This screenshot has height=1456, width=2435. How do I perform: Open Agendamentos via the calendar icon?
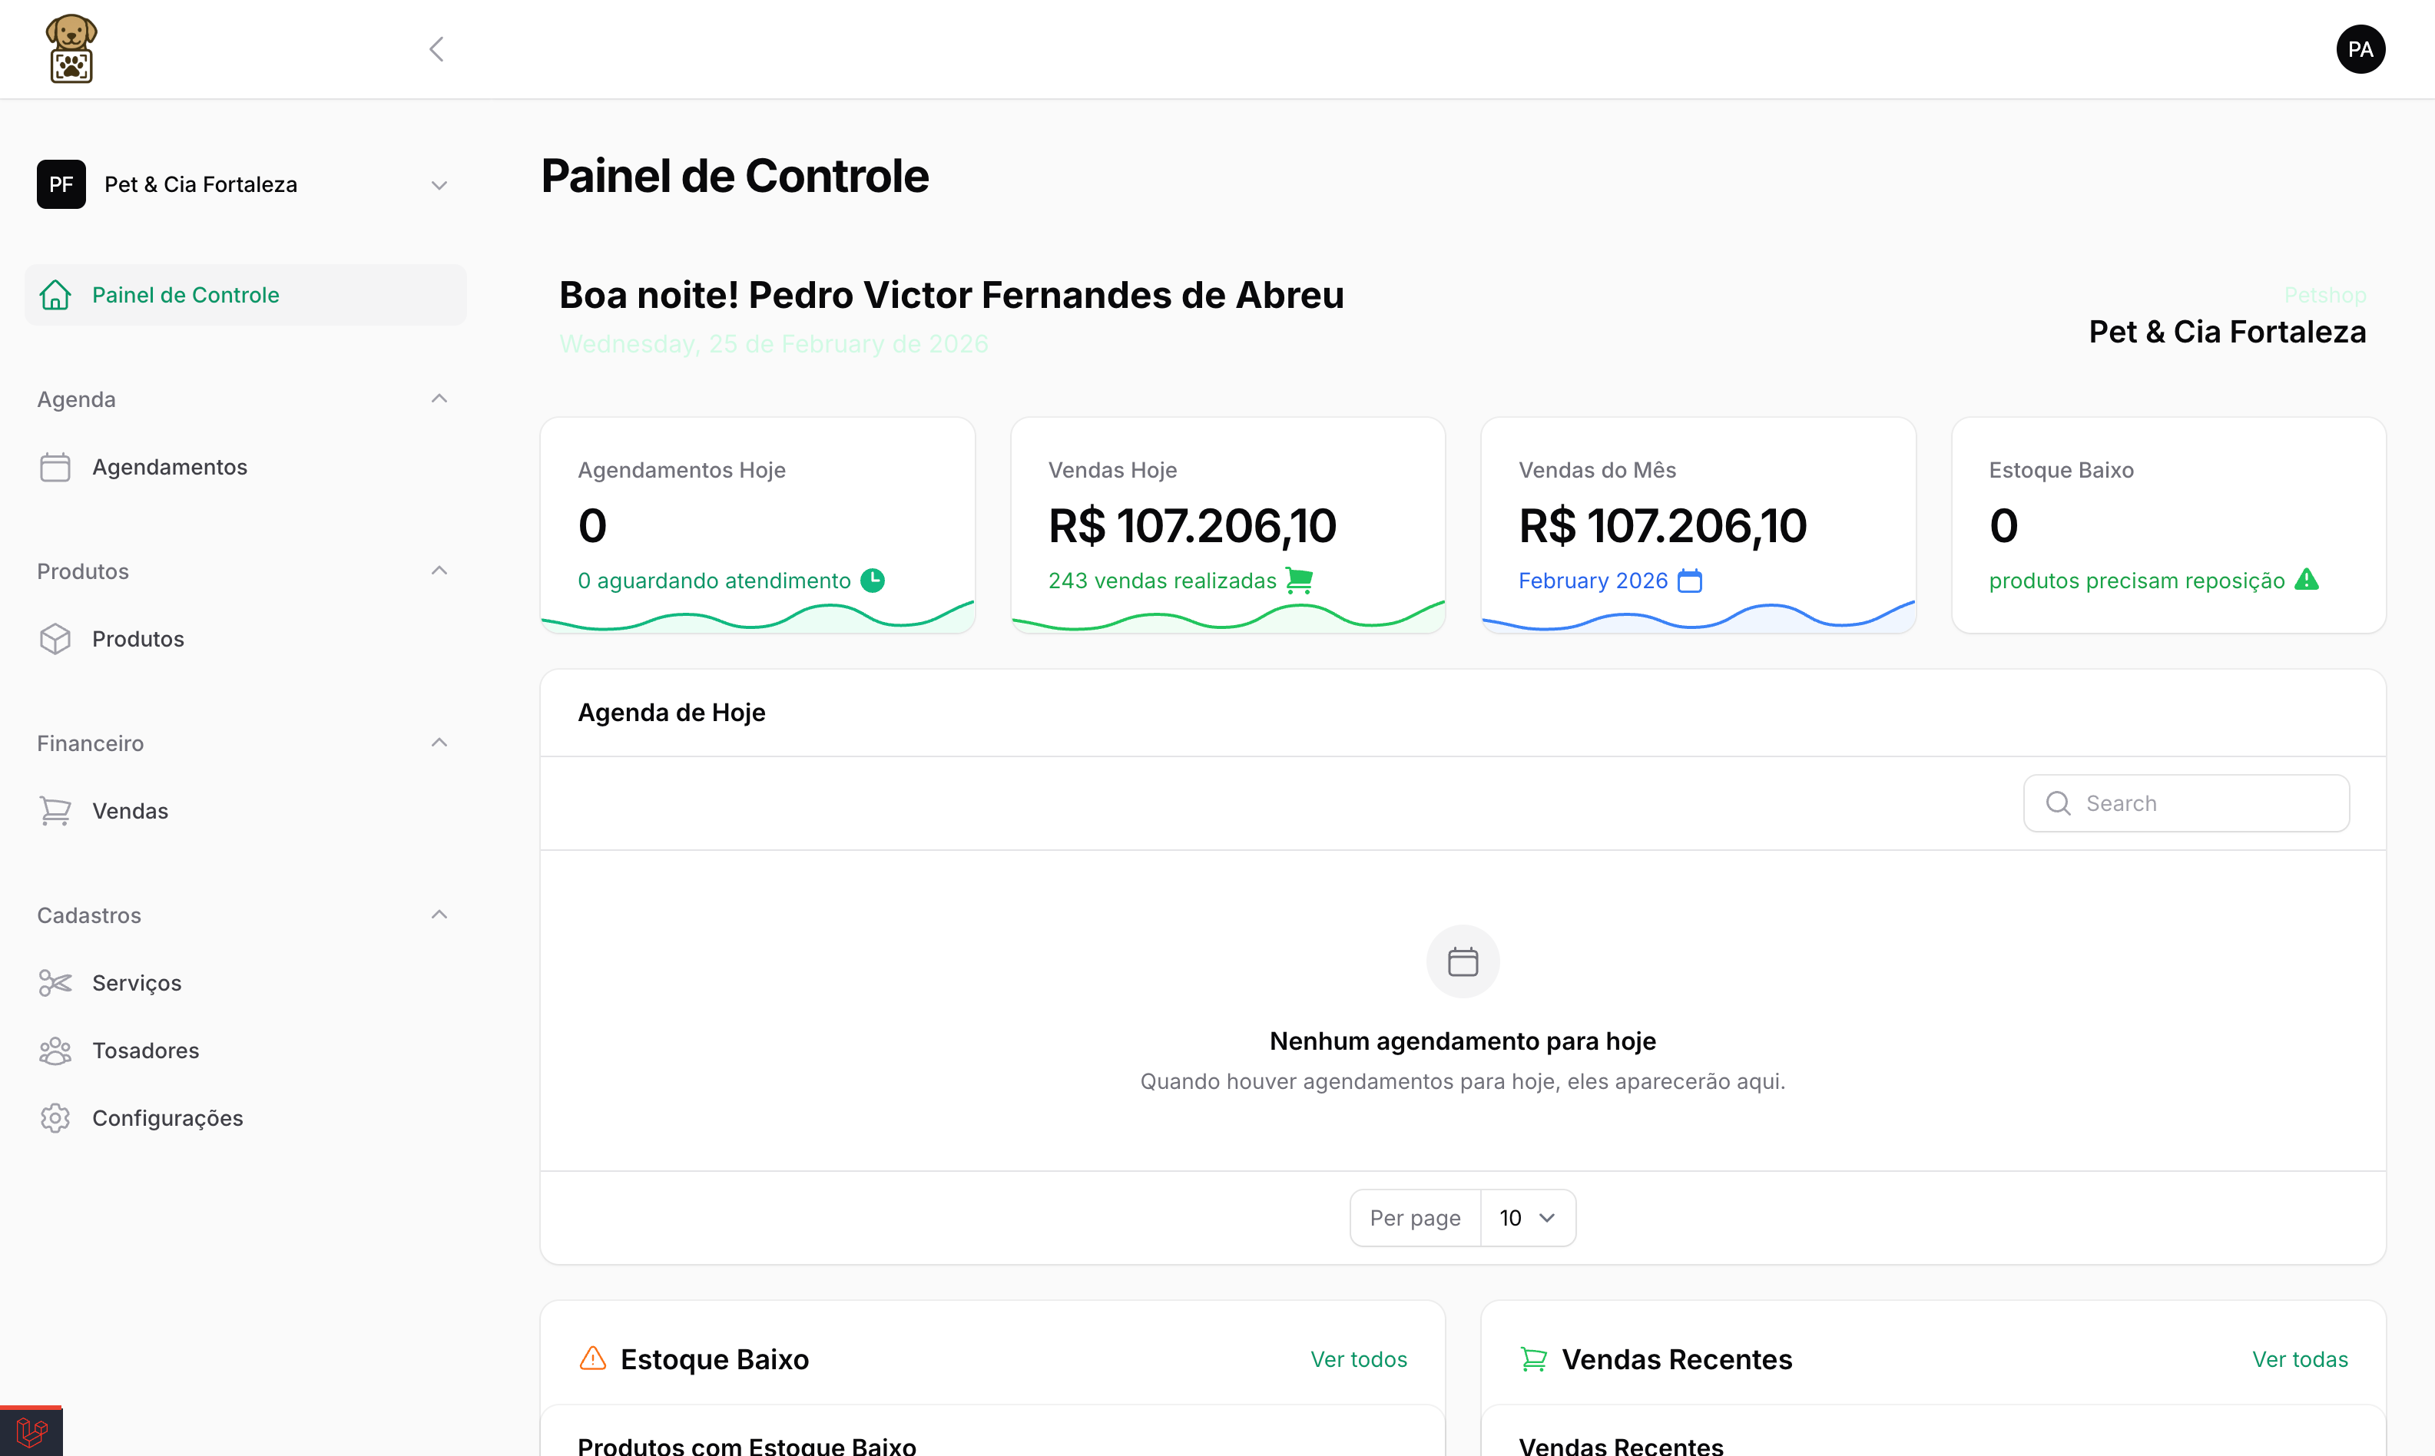click(56, 467)
